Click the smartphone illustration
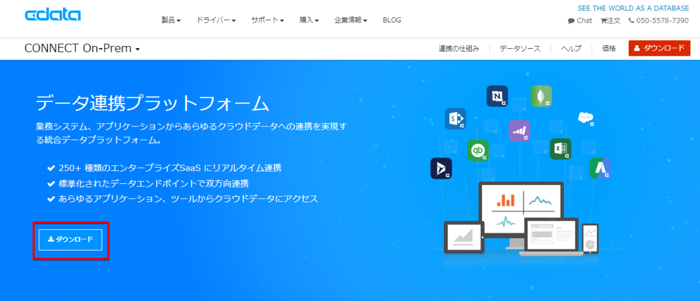The height and width of the screenshot is (301, 700). pos(590,239)
